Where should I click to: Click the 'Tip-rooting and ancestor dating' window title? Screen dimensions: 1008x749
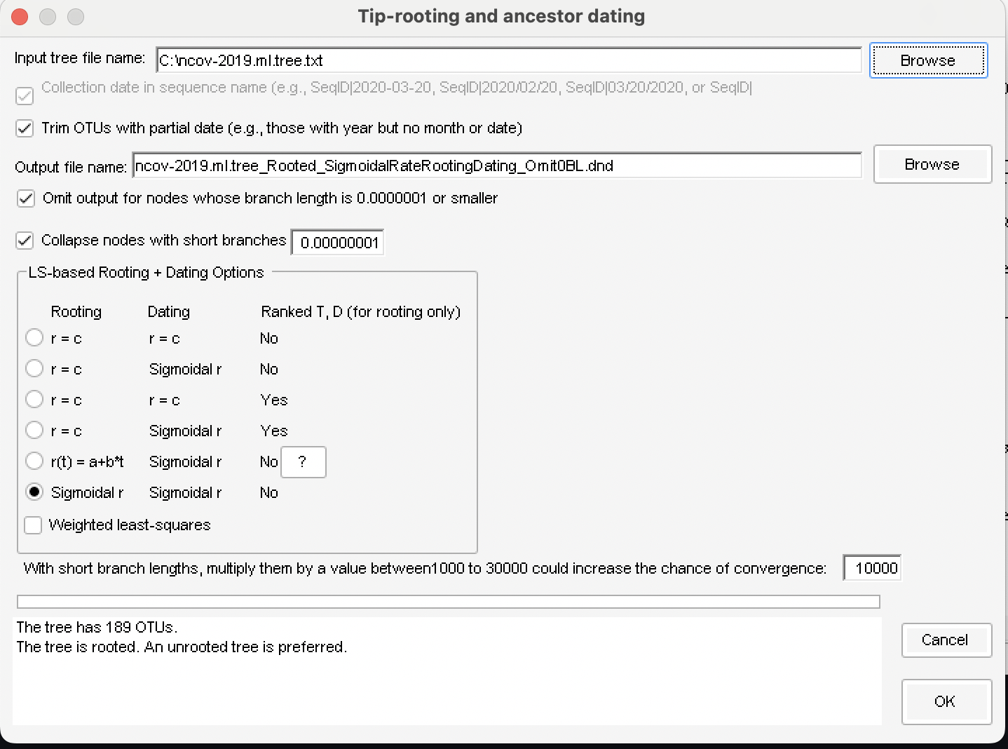(x=501, y=16)
